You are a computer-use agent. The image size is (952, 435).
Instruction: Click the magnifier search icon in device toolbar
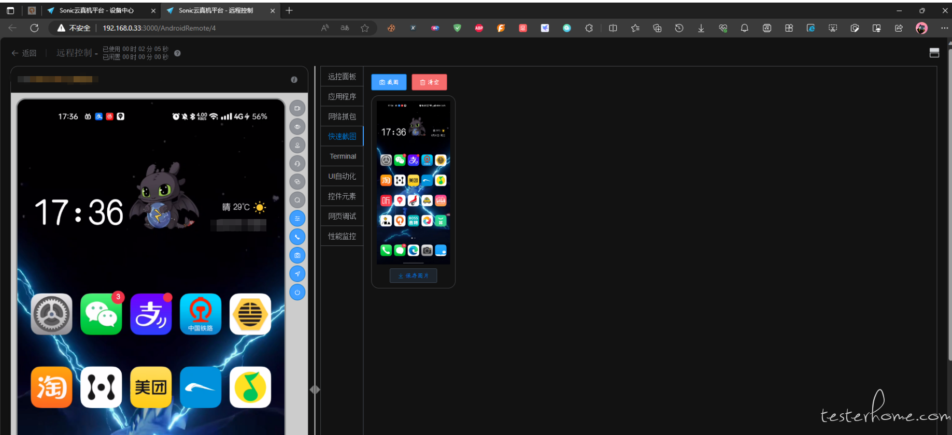[x=297, y=200]
